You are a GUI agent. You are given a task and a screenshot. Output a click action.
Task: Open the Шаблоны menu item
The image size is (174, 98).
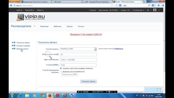click(x=57, y=26)
